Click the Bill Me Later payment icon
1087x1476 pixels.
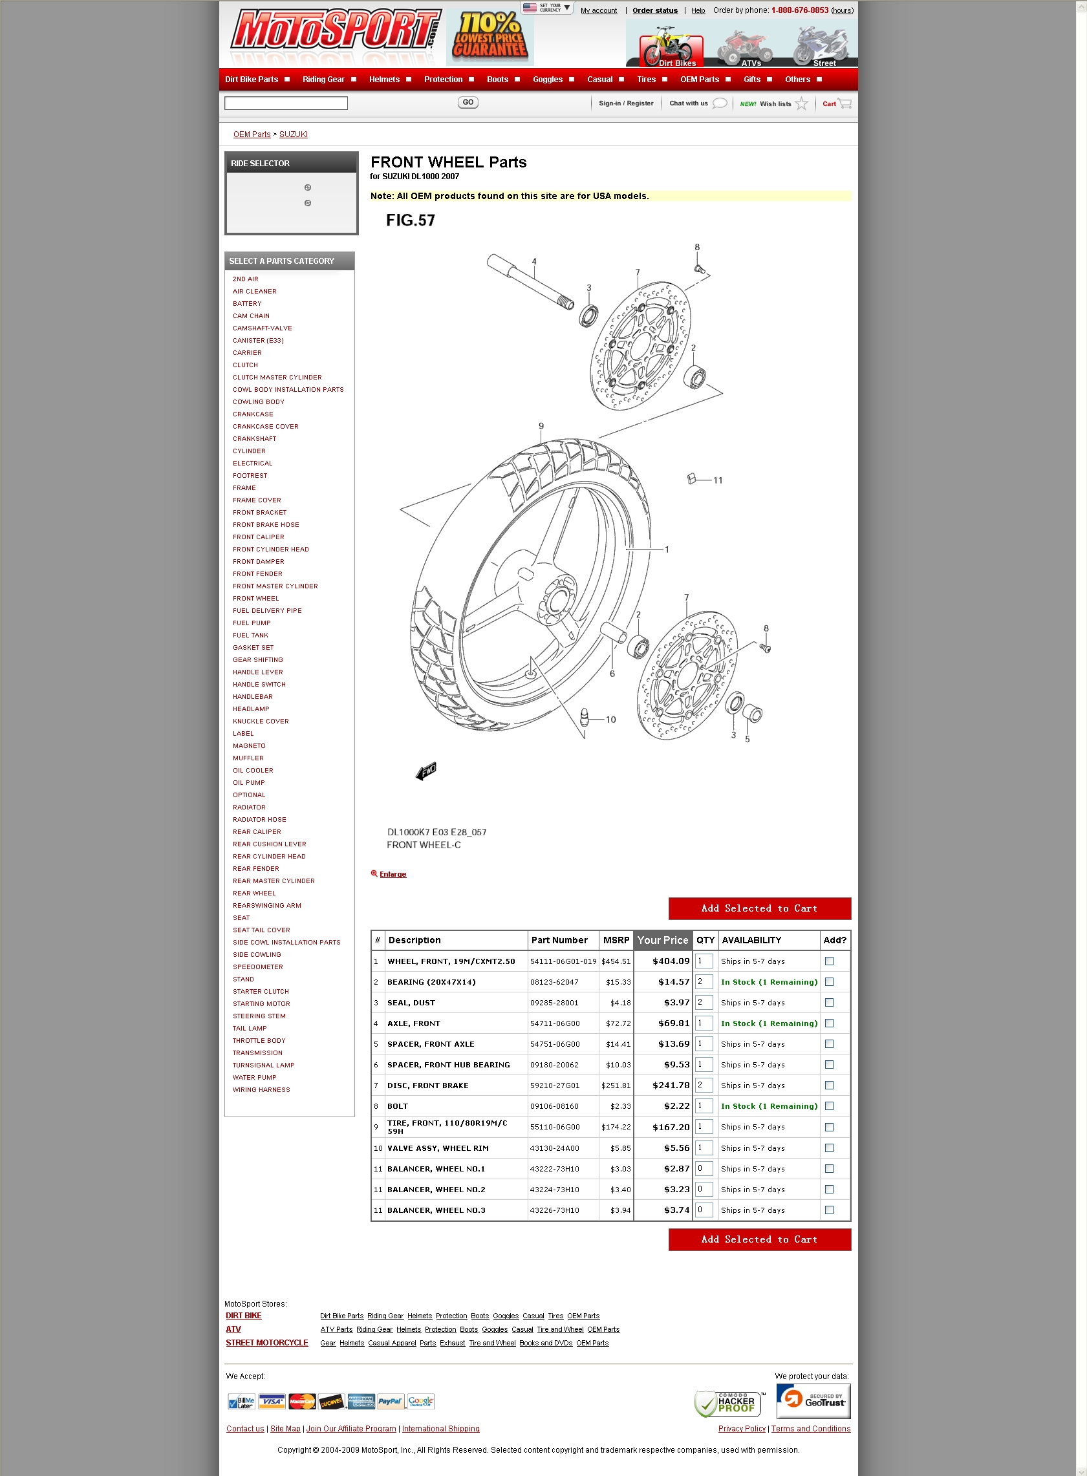pyautogui.click(x=241, y=1402)
